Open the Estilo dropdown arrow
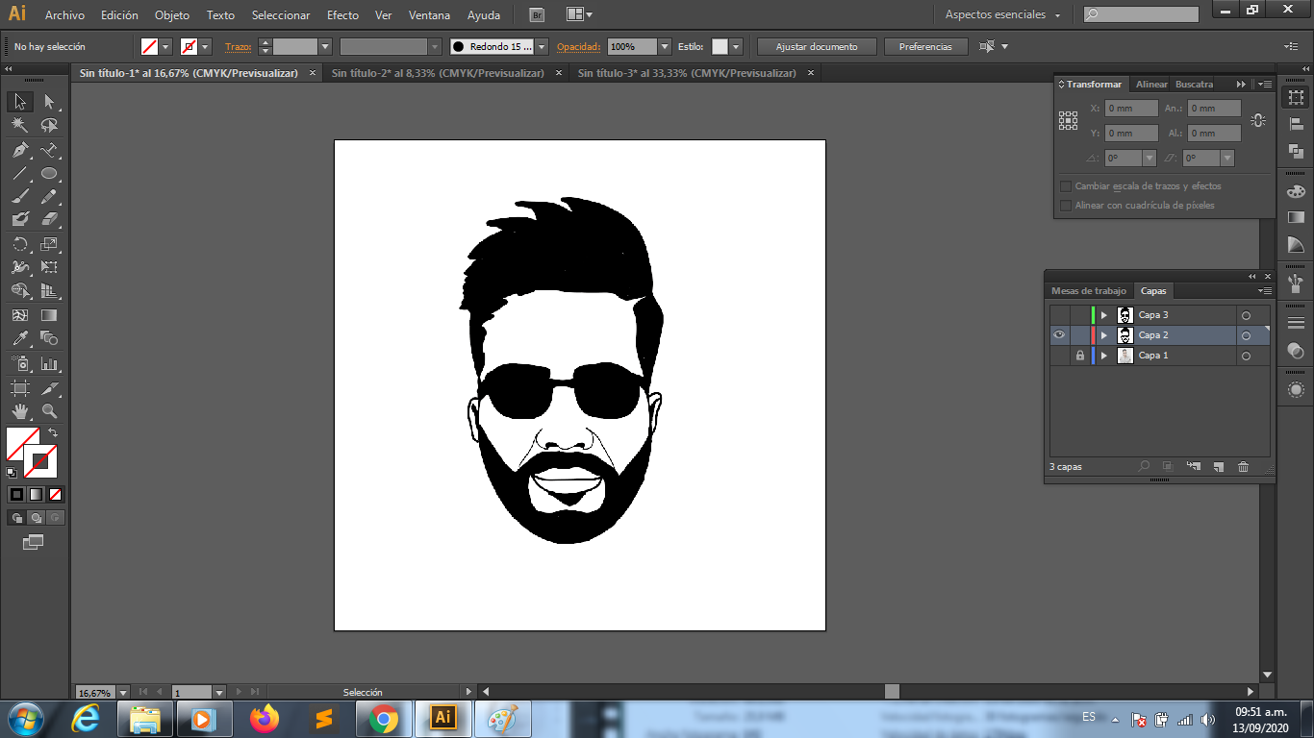Screen dimensions: 1314x738 [736, 46]
